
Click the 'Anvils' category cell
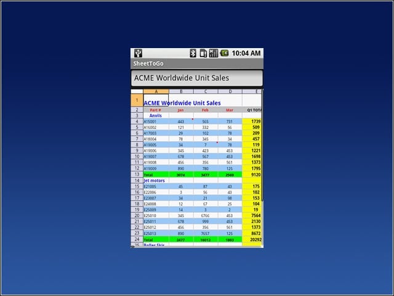coord(156,115)
